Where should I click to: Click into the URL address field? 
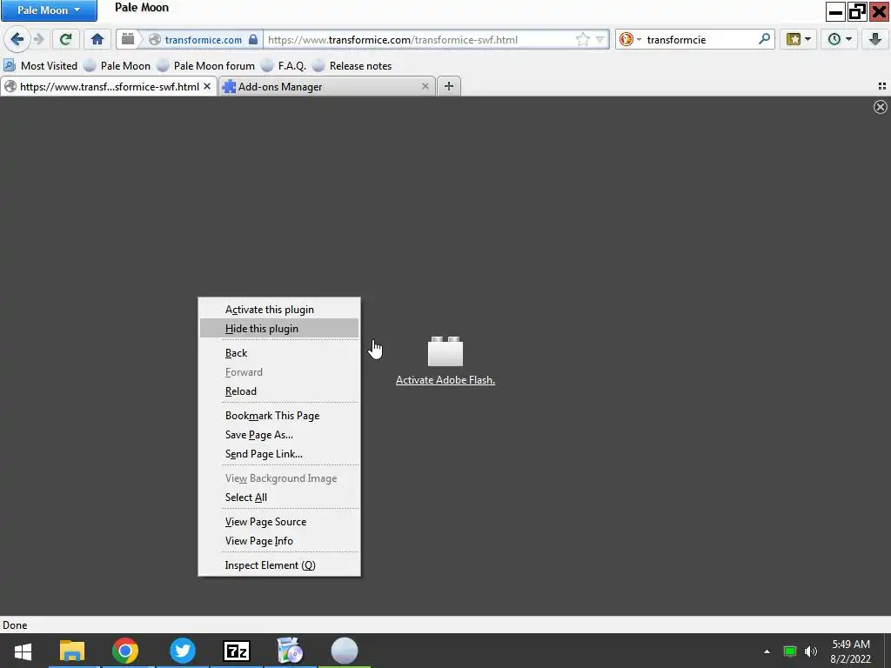coord(419,40)
